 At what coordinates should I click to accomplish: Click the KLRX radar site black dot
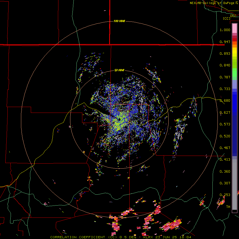(x=119, y=119)
